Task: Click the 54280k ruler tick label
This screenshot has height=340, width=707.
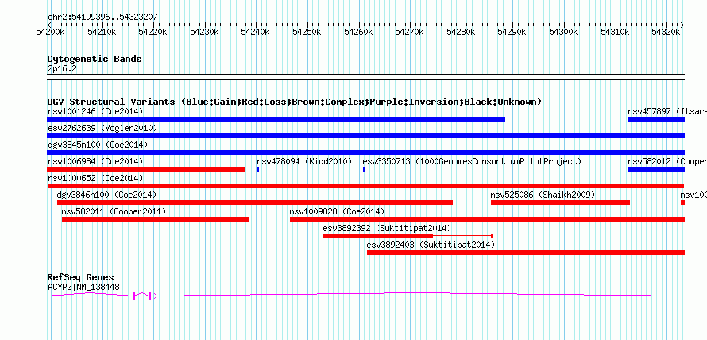Action: click(x=461, y=32)
